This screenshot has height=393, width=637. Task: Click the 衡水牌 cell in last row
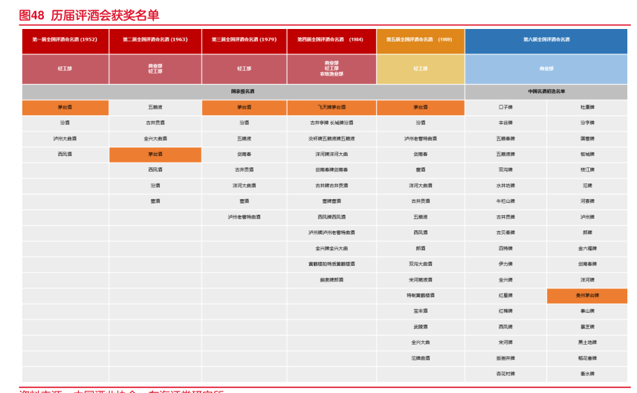tap(587, 374)
